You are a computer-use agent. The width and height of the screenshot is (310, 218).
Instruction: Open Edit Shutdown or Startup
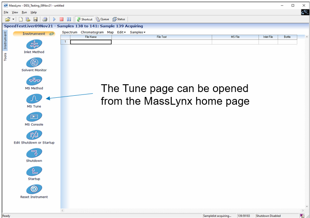pos(34,135)
